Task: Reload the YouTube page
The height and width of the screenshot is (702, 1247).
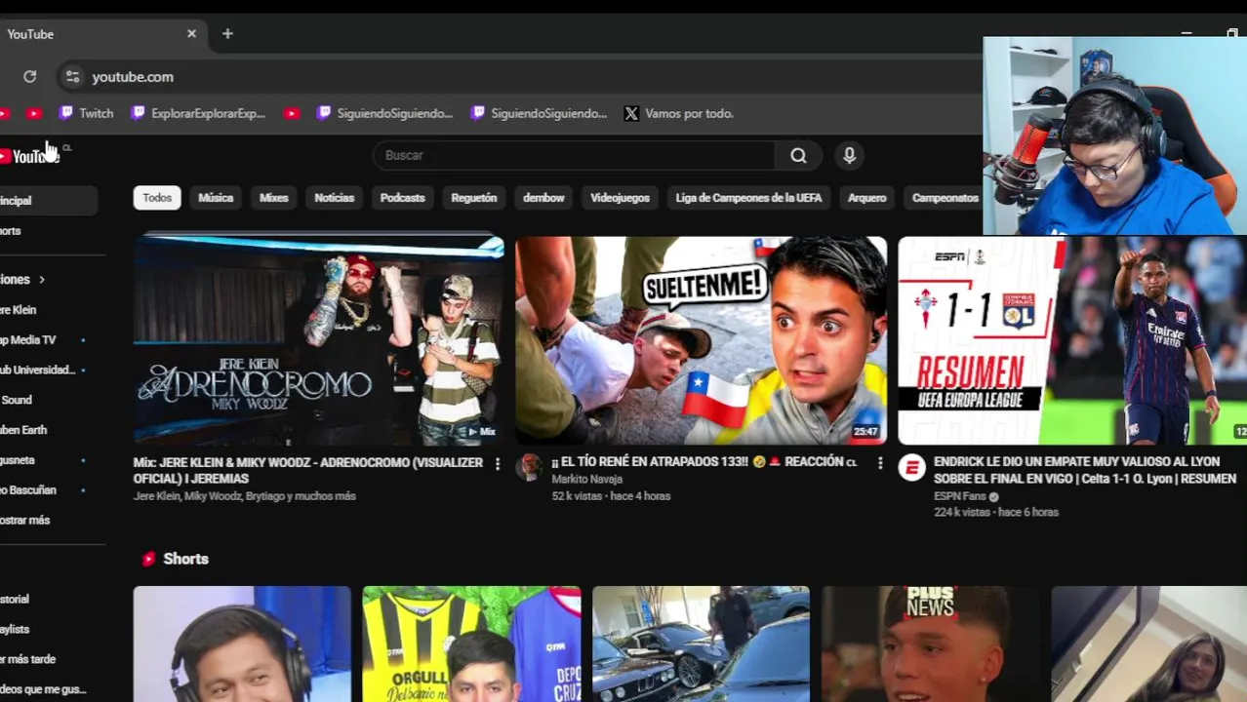Action: 29,76
